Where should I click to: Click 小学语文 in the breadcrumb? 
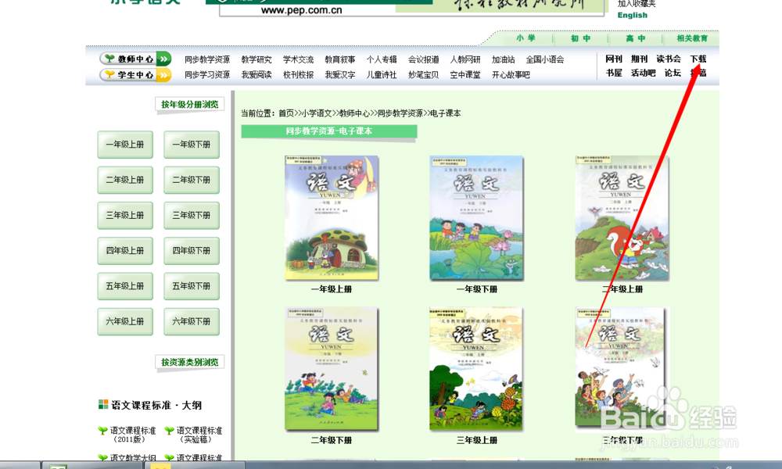(x=316, y=113)
